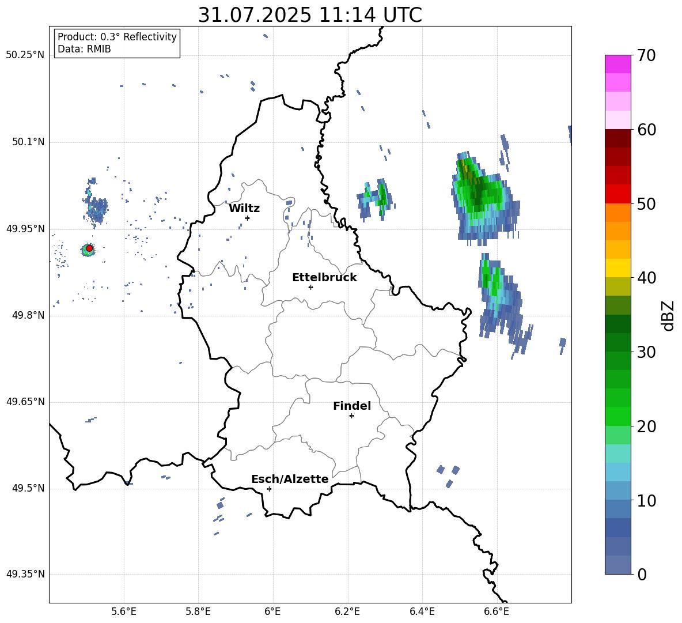Click the 5.8°E longitude label
Viewport: 682px width, 623px height.
click(x=198, y=611)
